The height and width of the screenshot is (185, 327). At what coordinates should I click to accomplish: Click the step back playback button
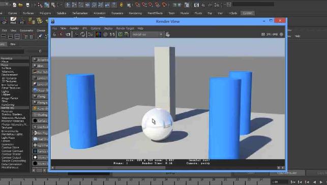click(300, 182)
